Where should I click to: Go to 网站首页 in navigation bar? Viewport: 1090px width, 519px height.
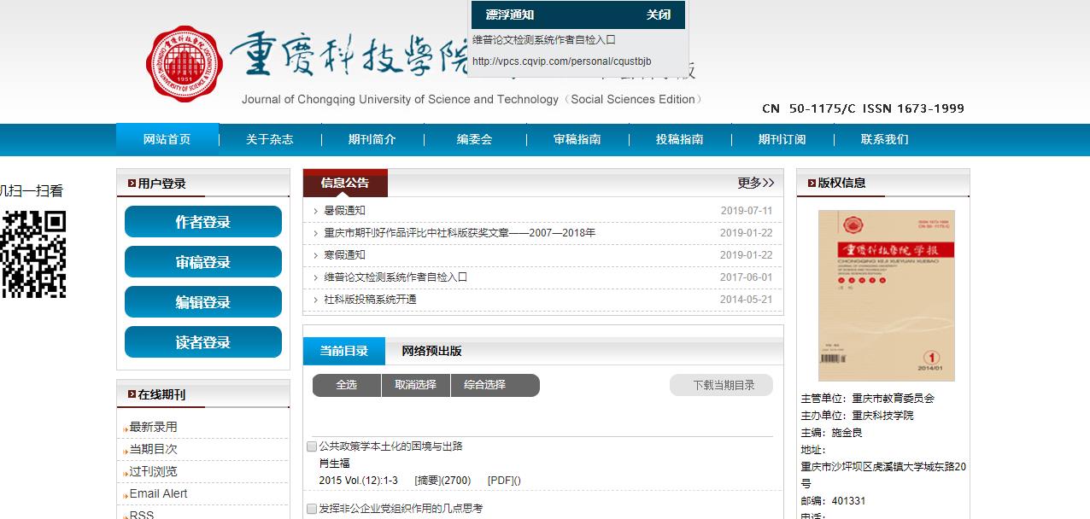click(x=167, y=139)
